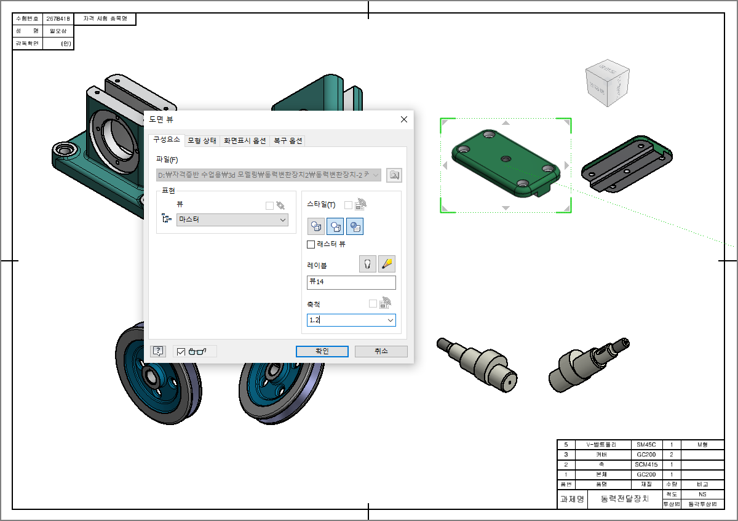Screen dimensions: 738x521
Task: Expand the 마스터 view representation dropdown
Action: [232, 220]
